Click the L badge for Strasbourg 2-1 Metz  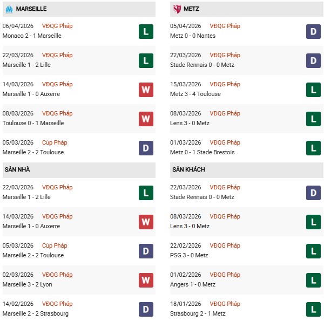(x=313, y=309)
